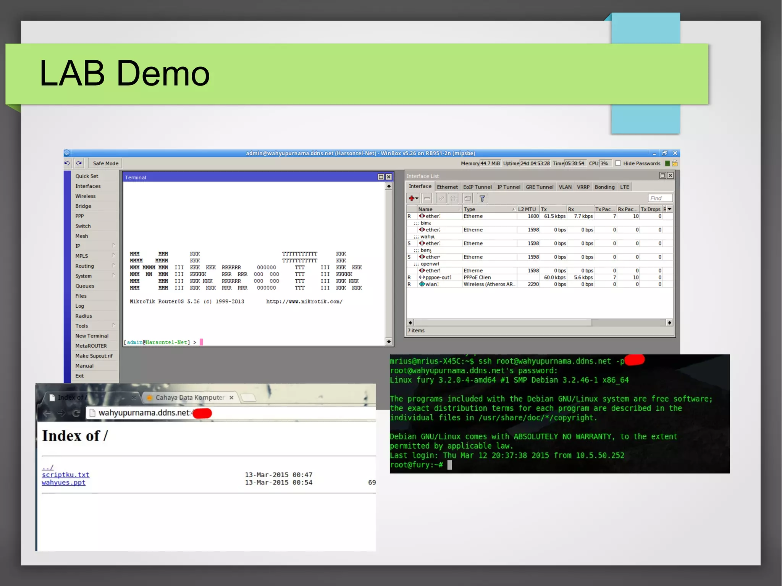Open the add interface plus dropdown

coord(413,198)
